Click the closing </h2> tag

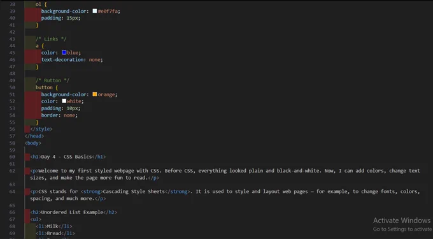[x=110, y=212]
